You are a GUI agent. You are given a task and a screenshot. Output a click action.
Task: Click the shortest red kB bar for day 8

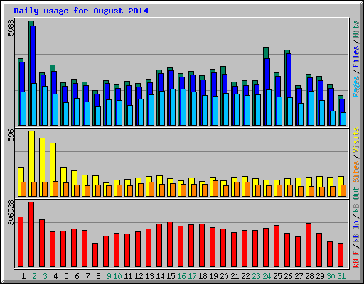[95, 255]
